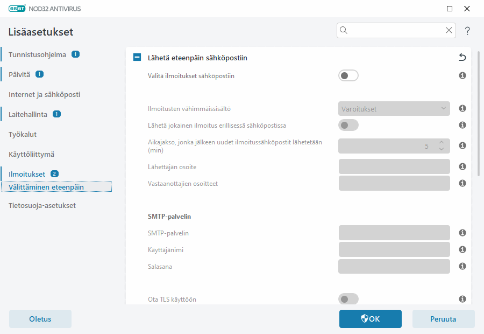This screenshot has width=484, height=334.
Task: Toggle Lähetä jokainen ilmoitus erillisessä sähköpostissa
Action: pos(348,124)
